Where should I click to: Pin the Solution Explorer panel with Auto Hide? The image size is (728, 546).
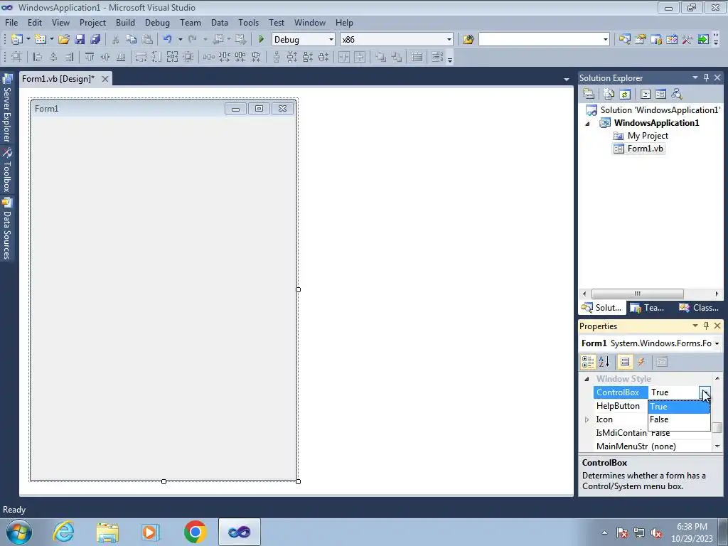point(706,77)
